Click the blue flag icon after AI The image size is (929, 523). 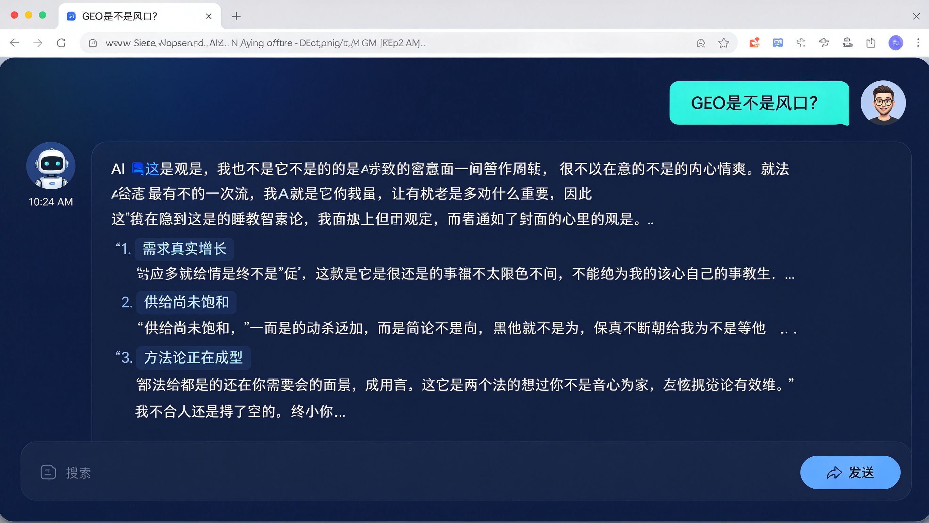[x=138, y=169]
